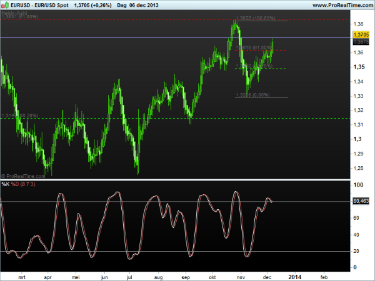Click the mei month on time axis
The width and height of the screenshot is (375, 281).
pos(76,277)
